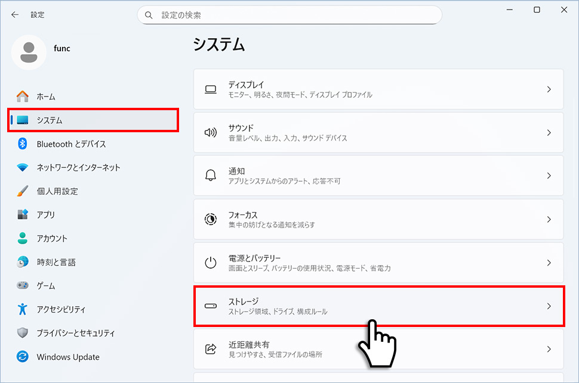
Task: Click the 時刻と言語 clock globe icon
Action: [x=23, y=262]
